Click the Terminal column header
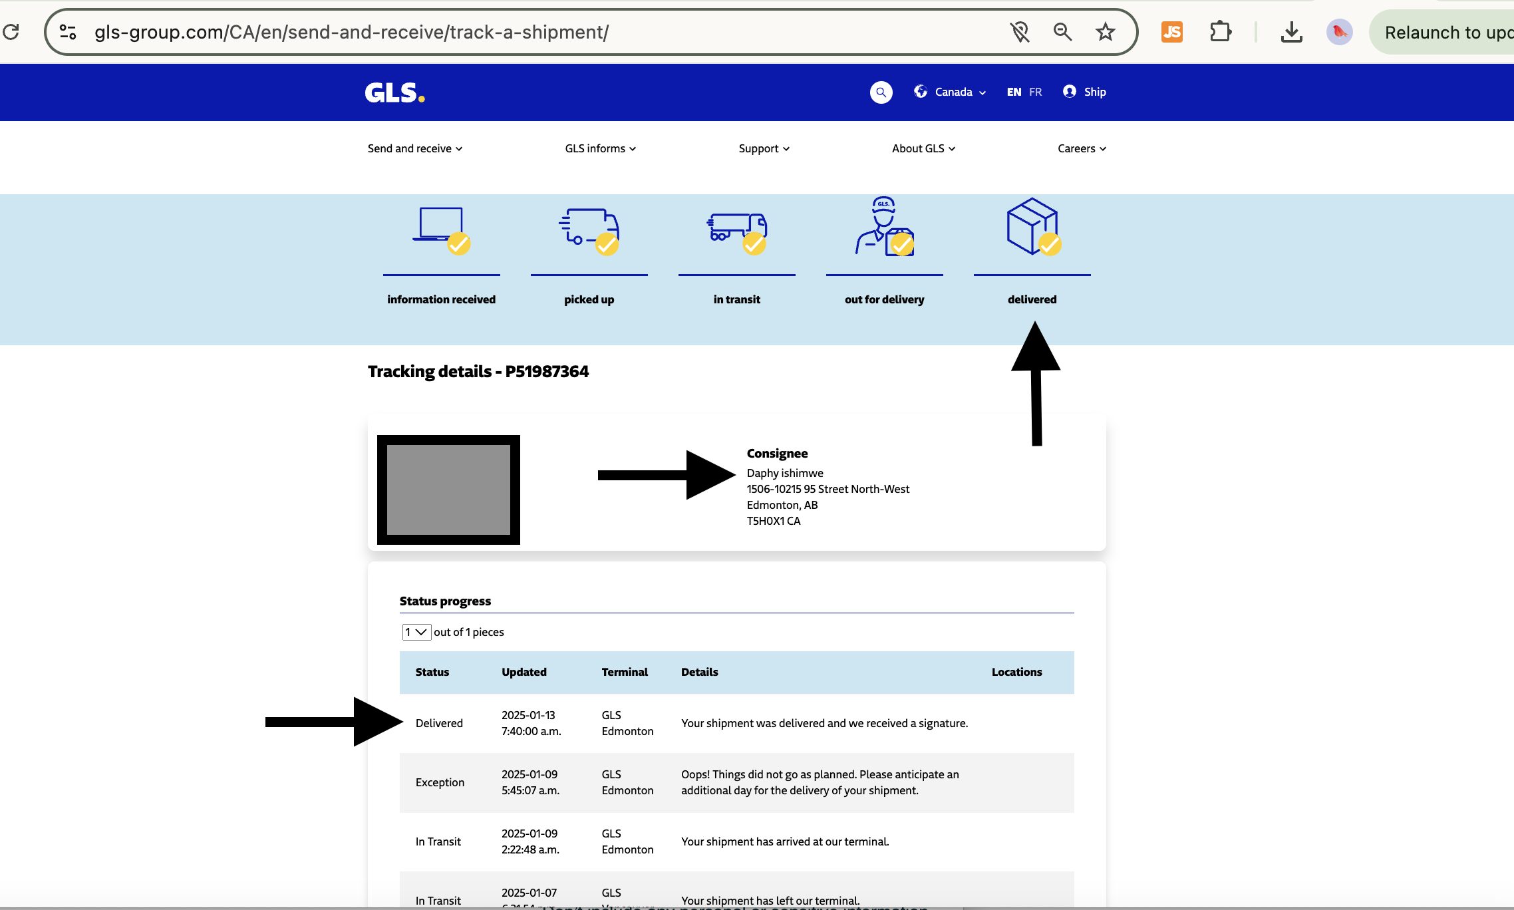 625,672
